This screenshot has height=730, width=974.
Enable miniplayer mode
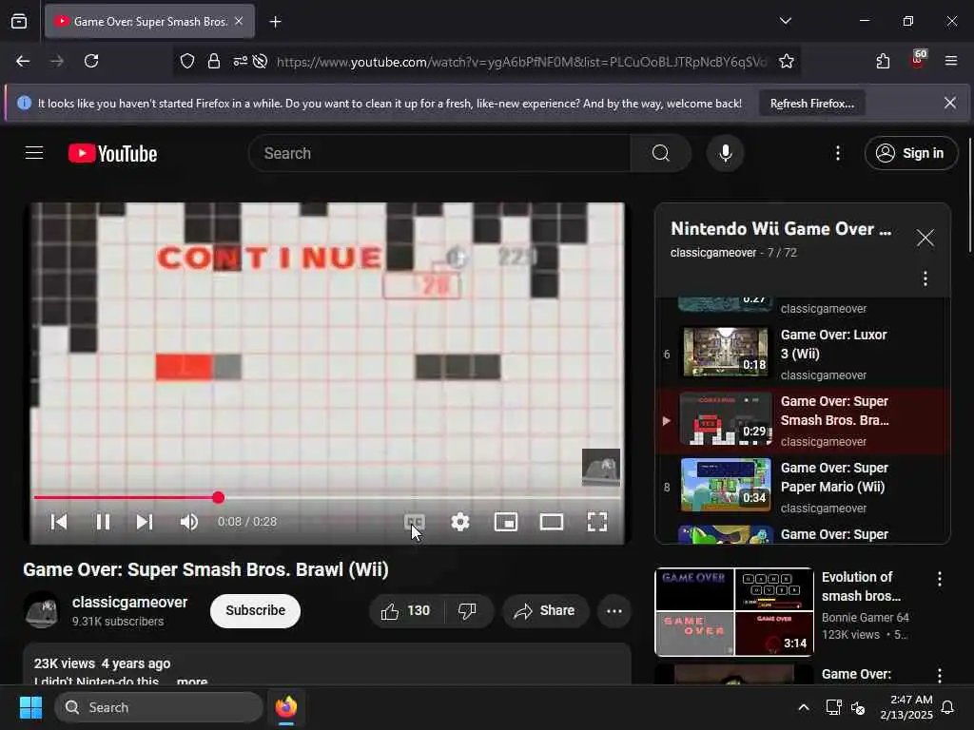[x=506, y=522]
